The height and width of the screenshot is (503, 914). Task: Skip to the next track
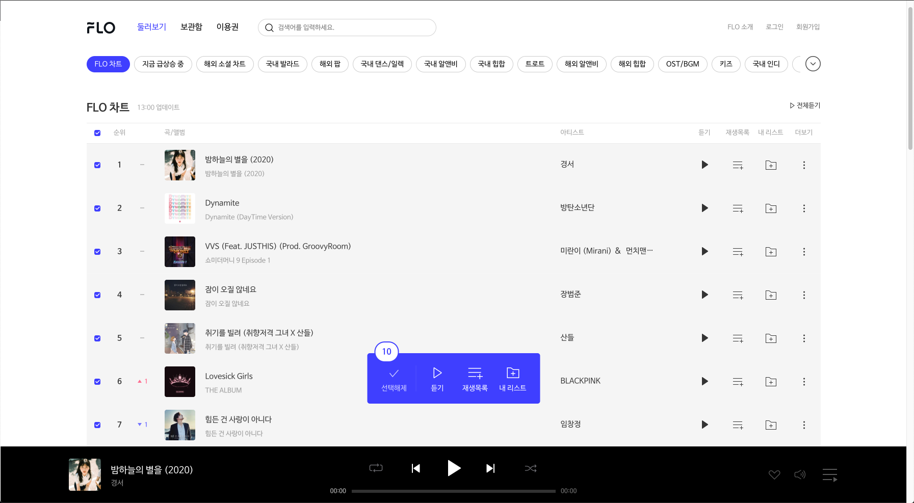[x=490, y=468]
